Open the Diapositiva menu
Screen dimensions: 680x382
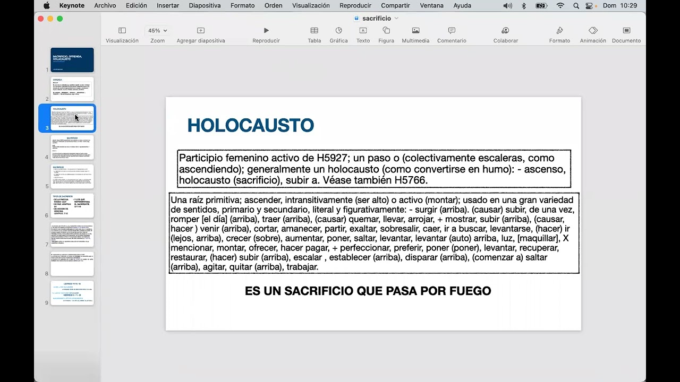click(x=205, y=5)
